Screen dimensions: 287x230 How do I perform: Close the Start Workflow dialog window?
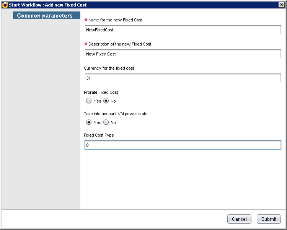tap(281, 5)
